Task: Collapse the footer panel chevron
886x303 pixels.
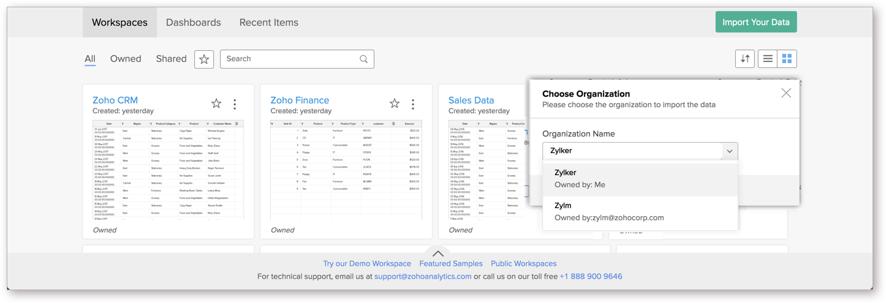Action: 437,253
